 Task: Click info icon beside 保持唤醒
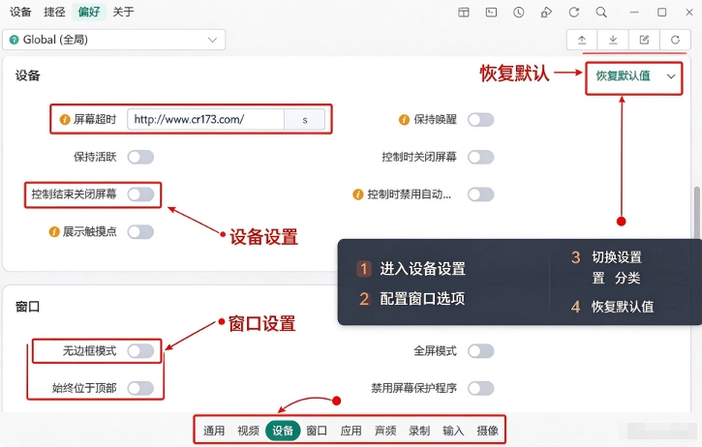click(x=404, y=119)
